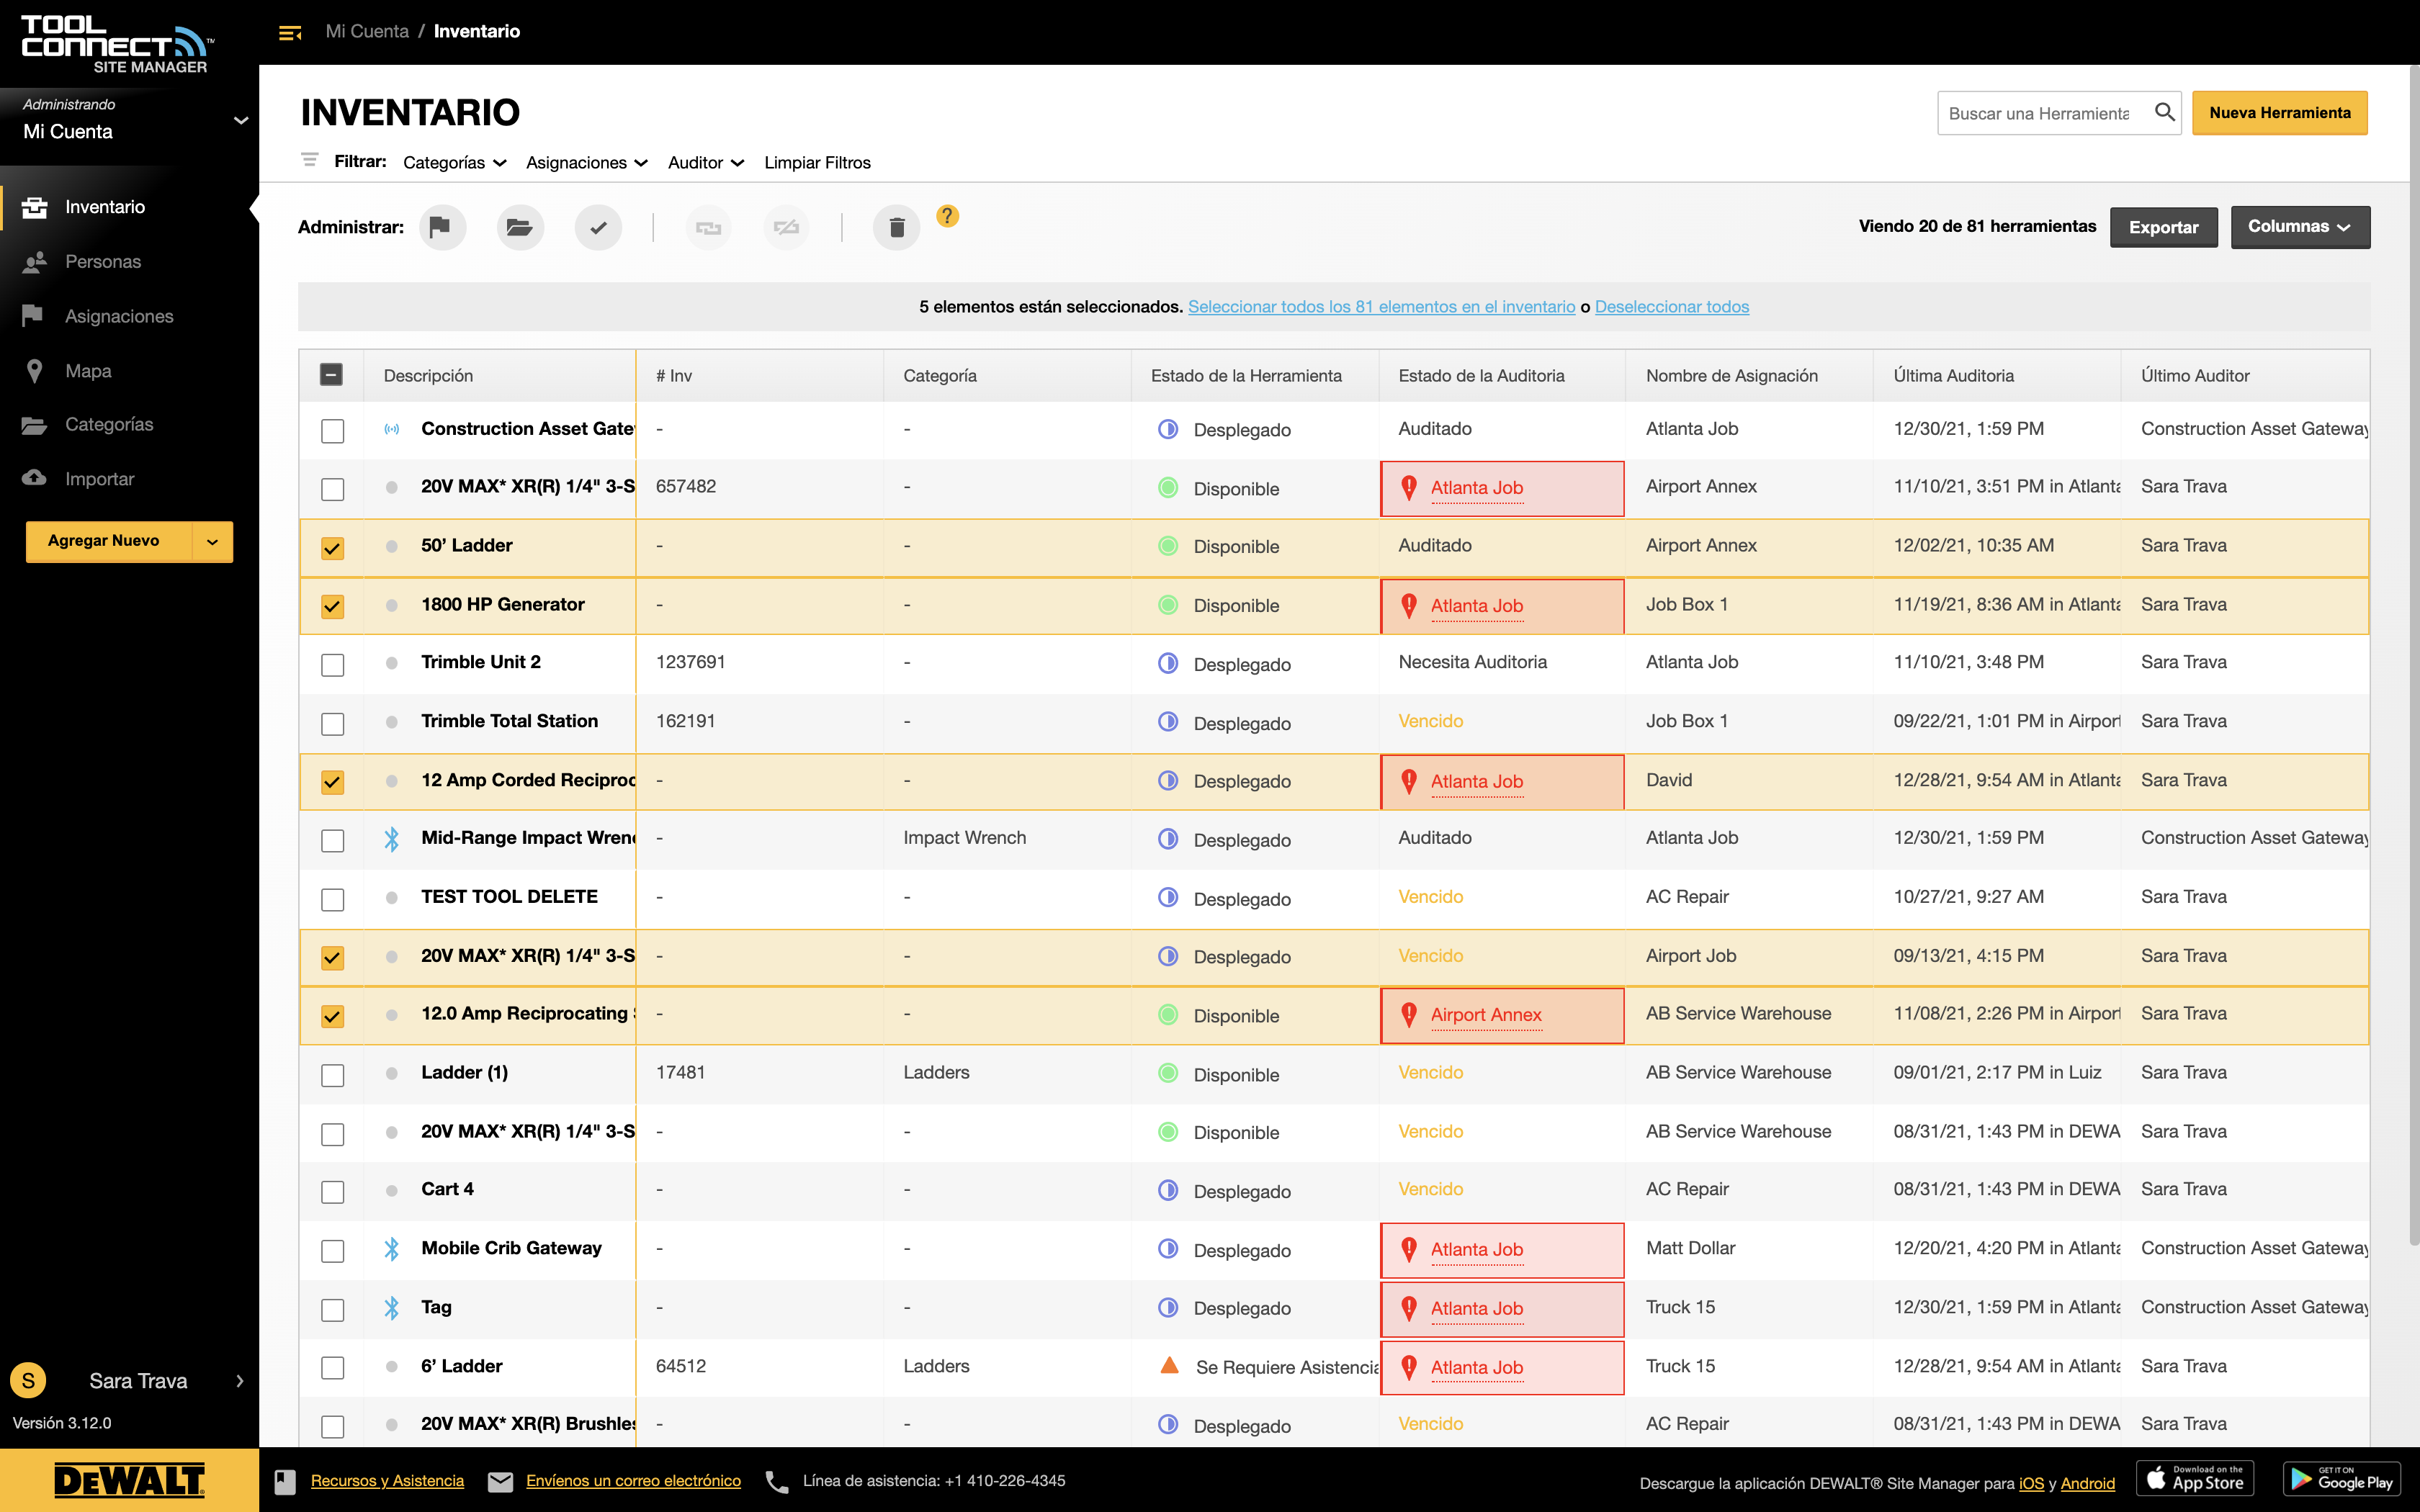
Task: Click the Deseleccionar todos link
Action: pos(1671,307)
